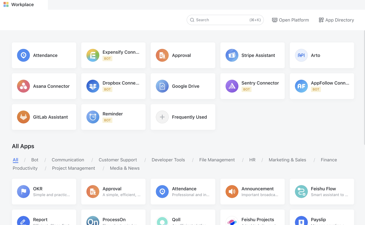365x225 pixels.
Task: Click the Announcement speaker icon
Action: tap(232, 192)
